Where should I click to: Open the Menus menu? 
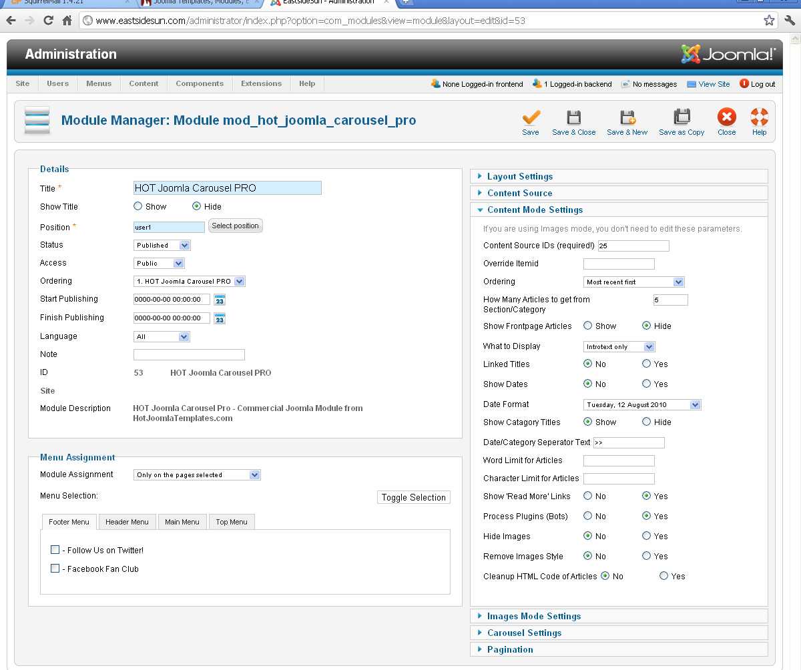pos(99,83)
